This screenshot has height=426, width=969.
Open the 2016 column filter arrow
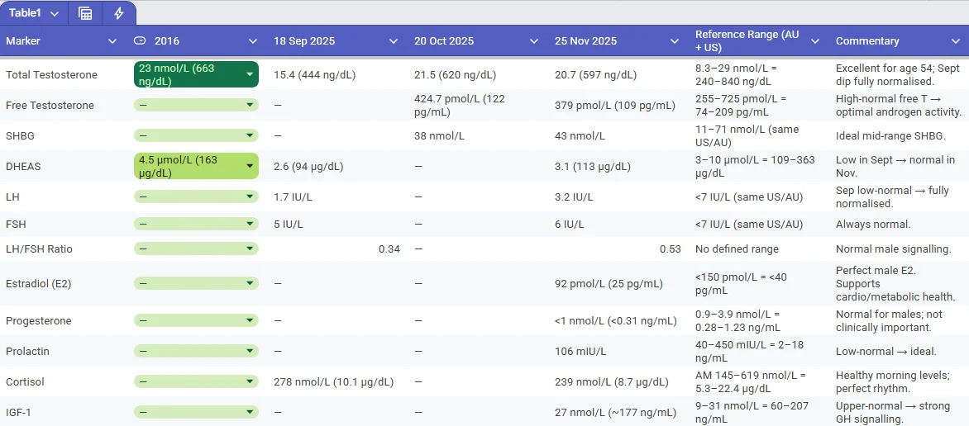coord(253,41)
